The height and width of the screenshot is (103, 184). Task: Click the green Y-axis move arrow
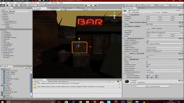coord(79,39)
